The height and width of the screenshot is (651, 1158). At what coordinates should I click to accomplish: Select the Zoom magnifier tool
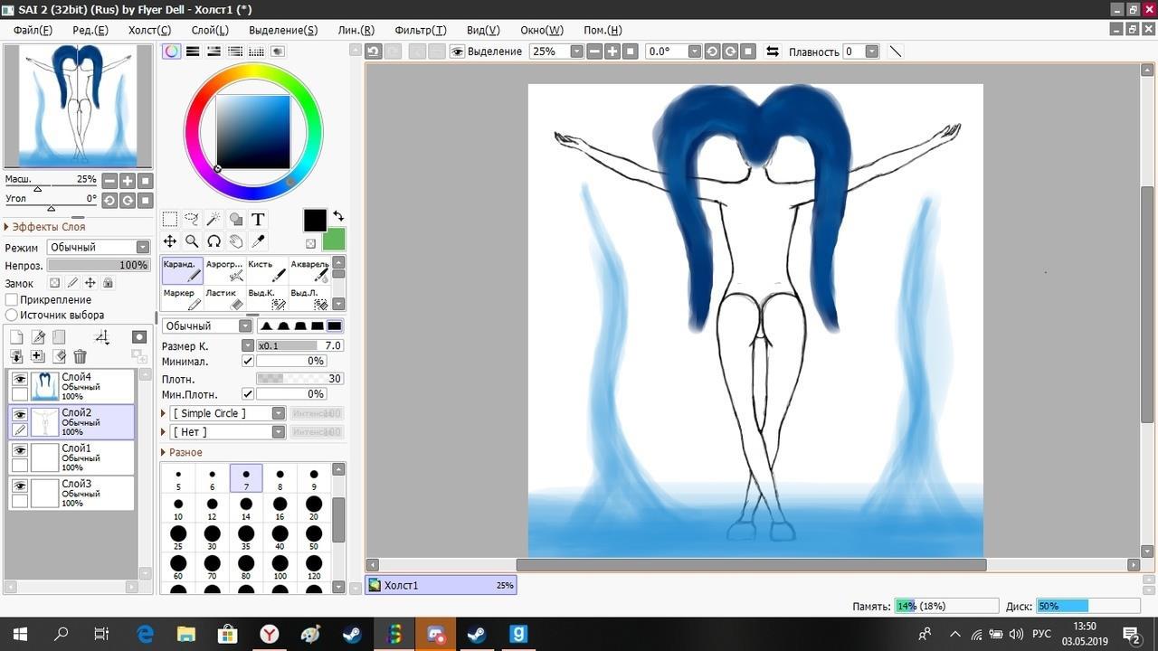point(192,241)
